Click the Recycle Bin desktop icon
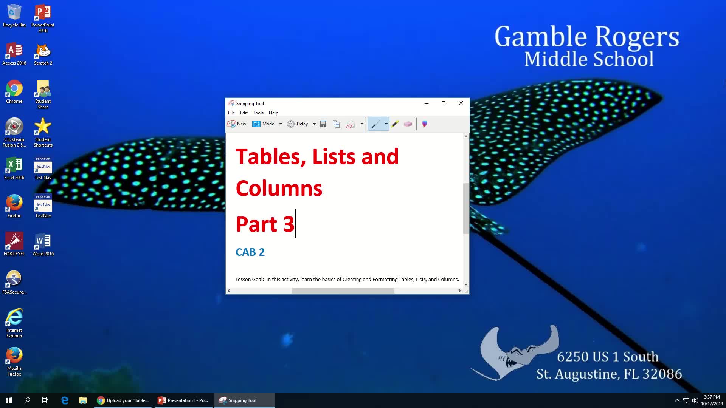 (14, 15)
